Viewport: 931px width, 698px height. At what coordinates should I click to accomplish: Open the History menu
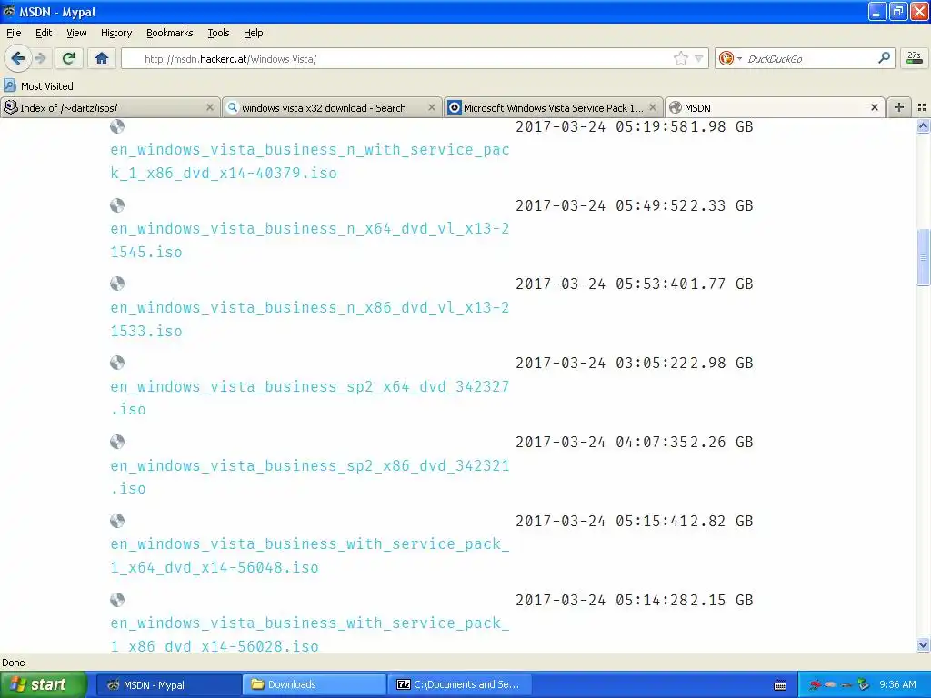115,33
